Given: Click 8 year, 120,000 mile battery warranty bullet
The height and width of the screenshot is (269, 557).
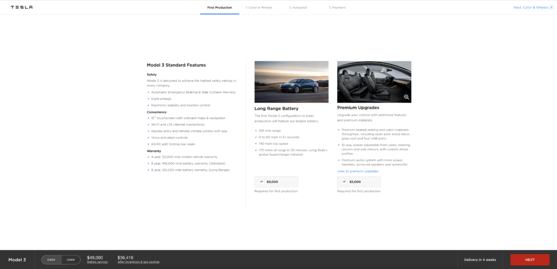Looking at the screenshot, I should [190, 170].
